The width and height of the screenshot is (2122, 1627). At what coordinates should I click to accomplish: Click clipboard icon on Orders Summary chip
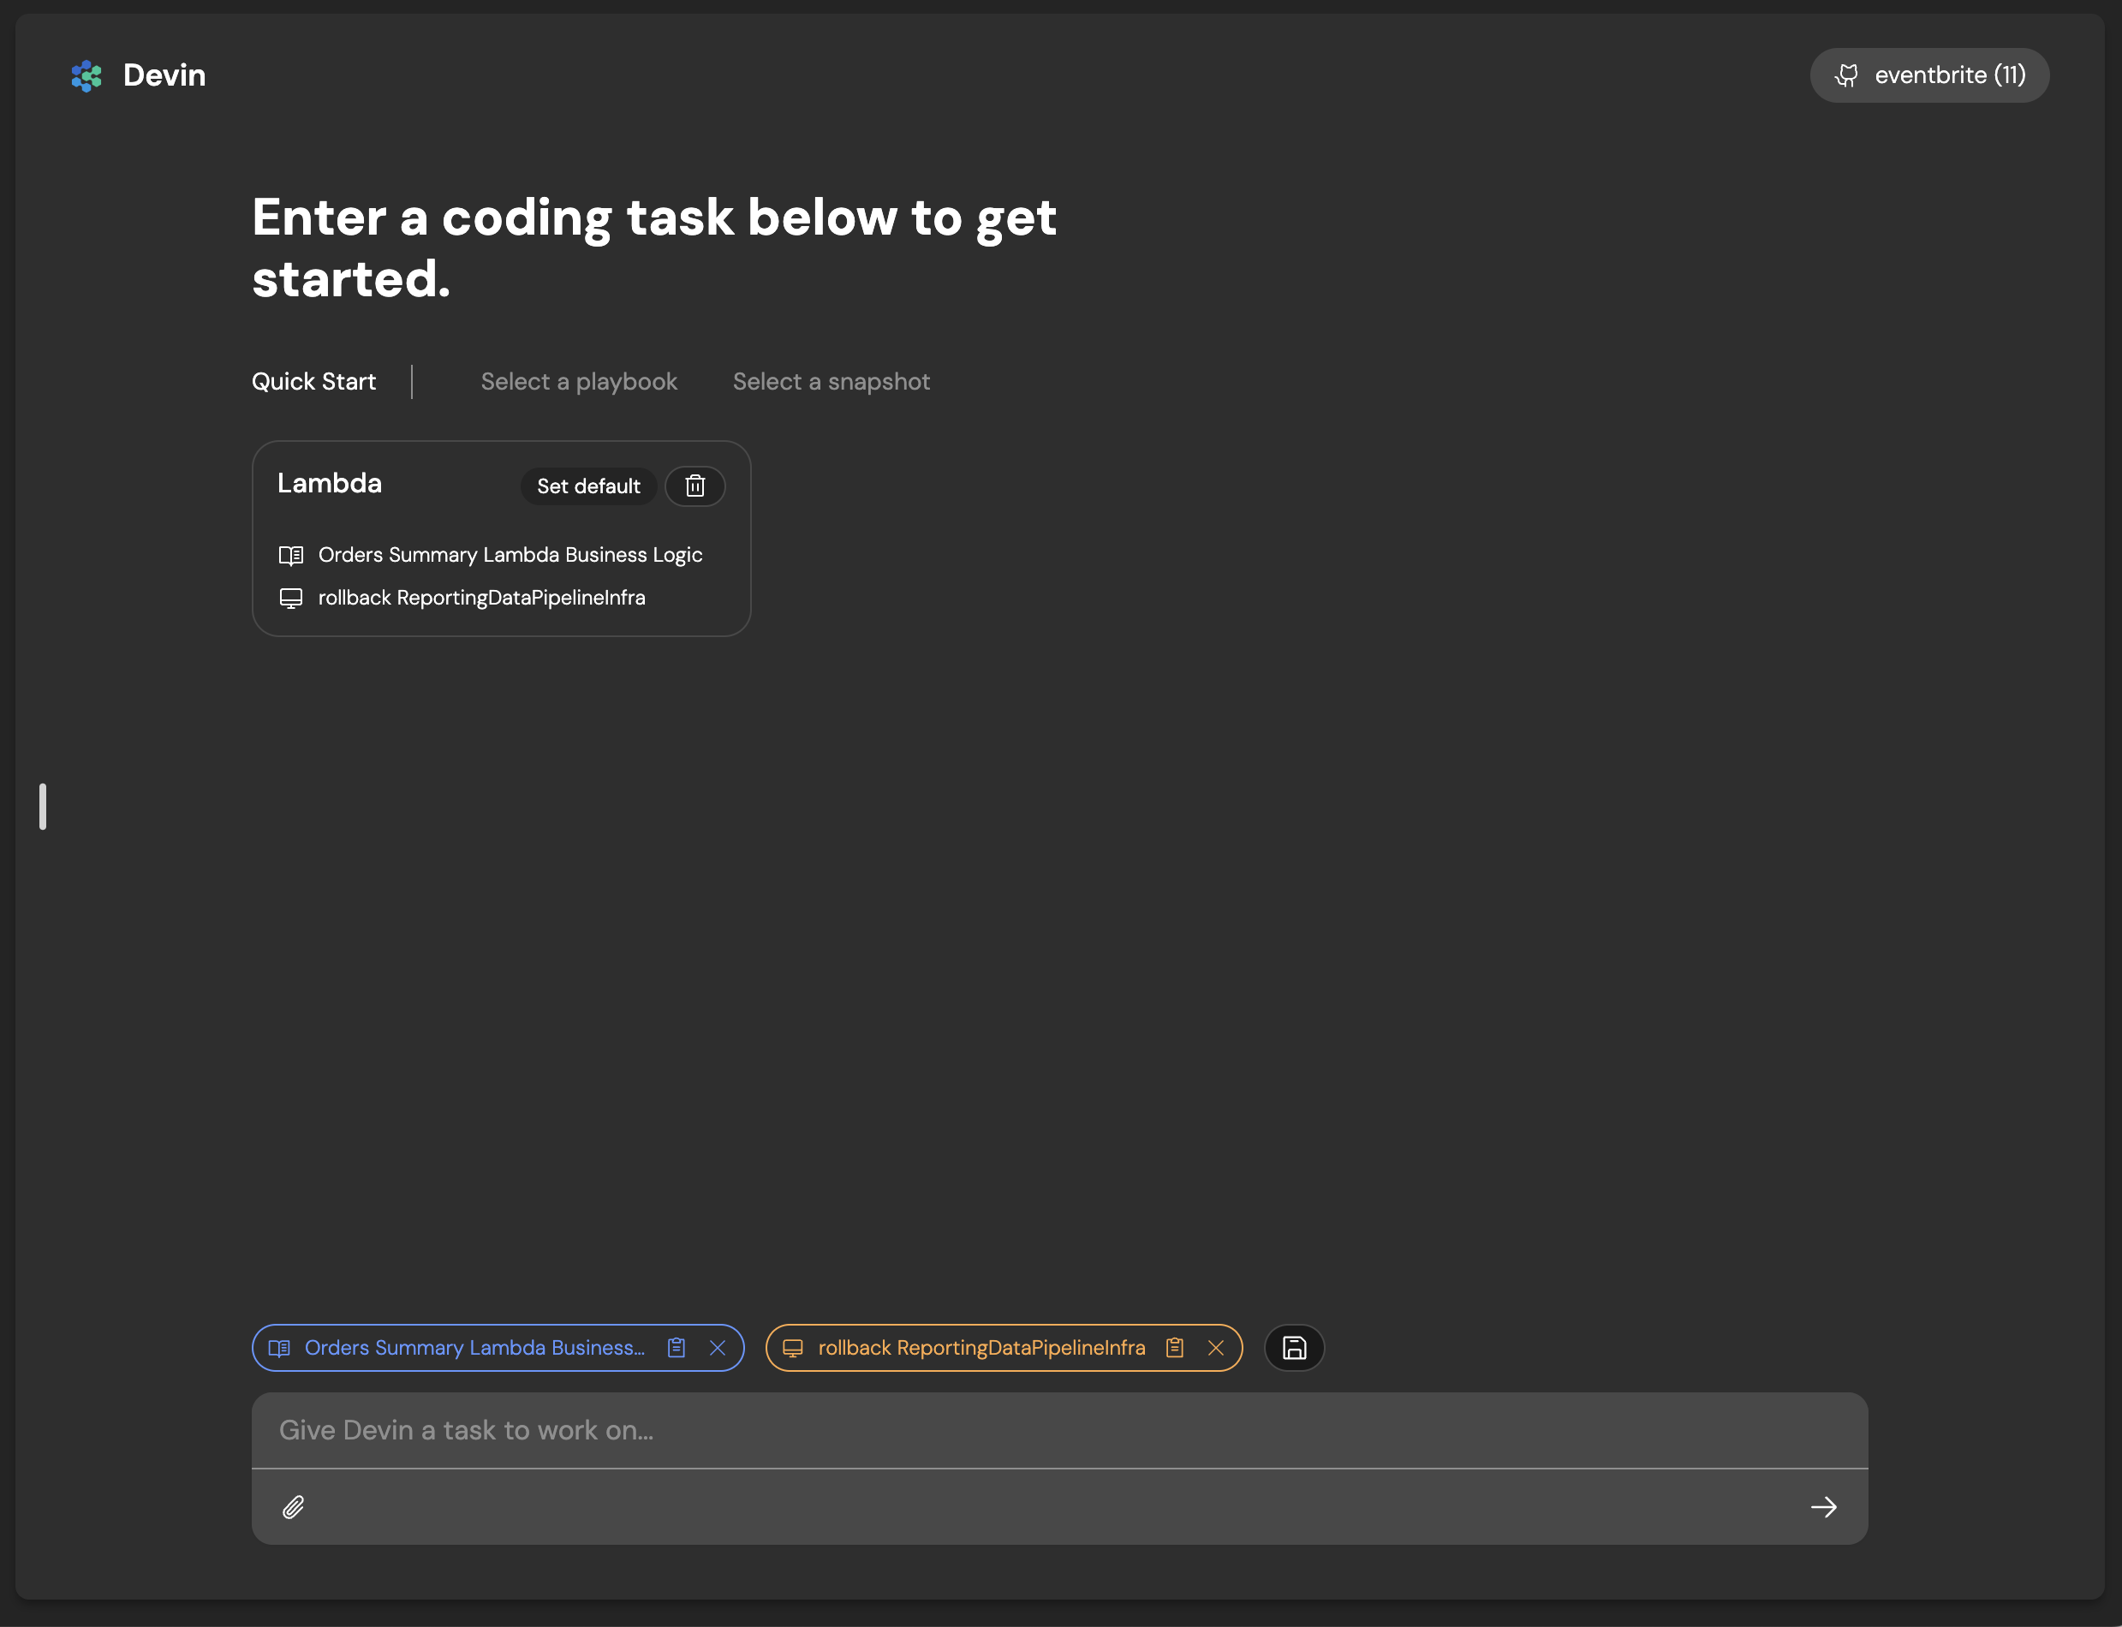tap(676, 1348)
